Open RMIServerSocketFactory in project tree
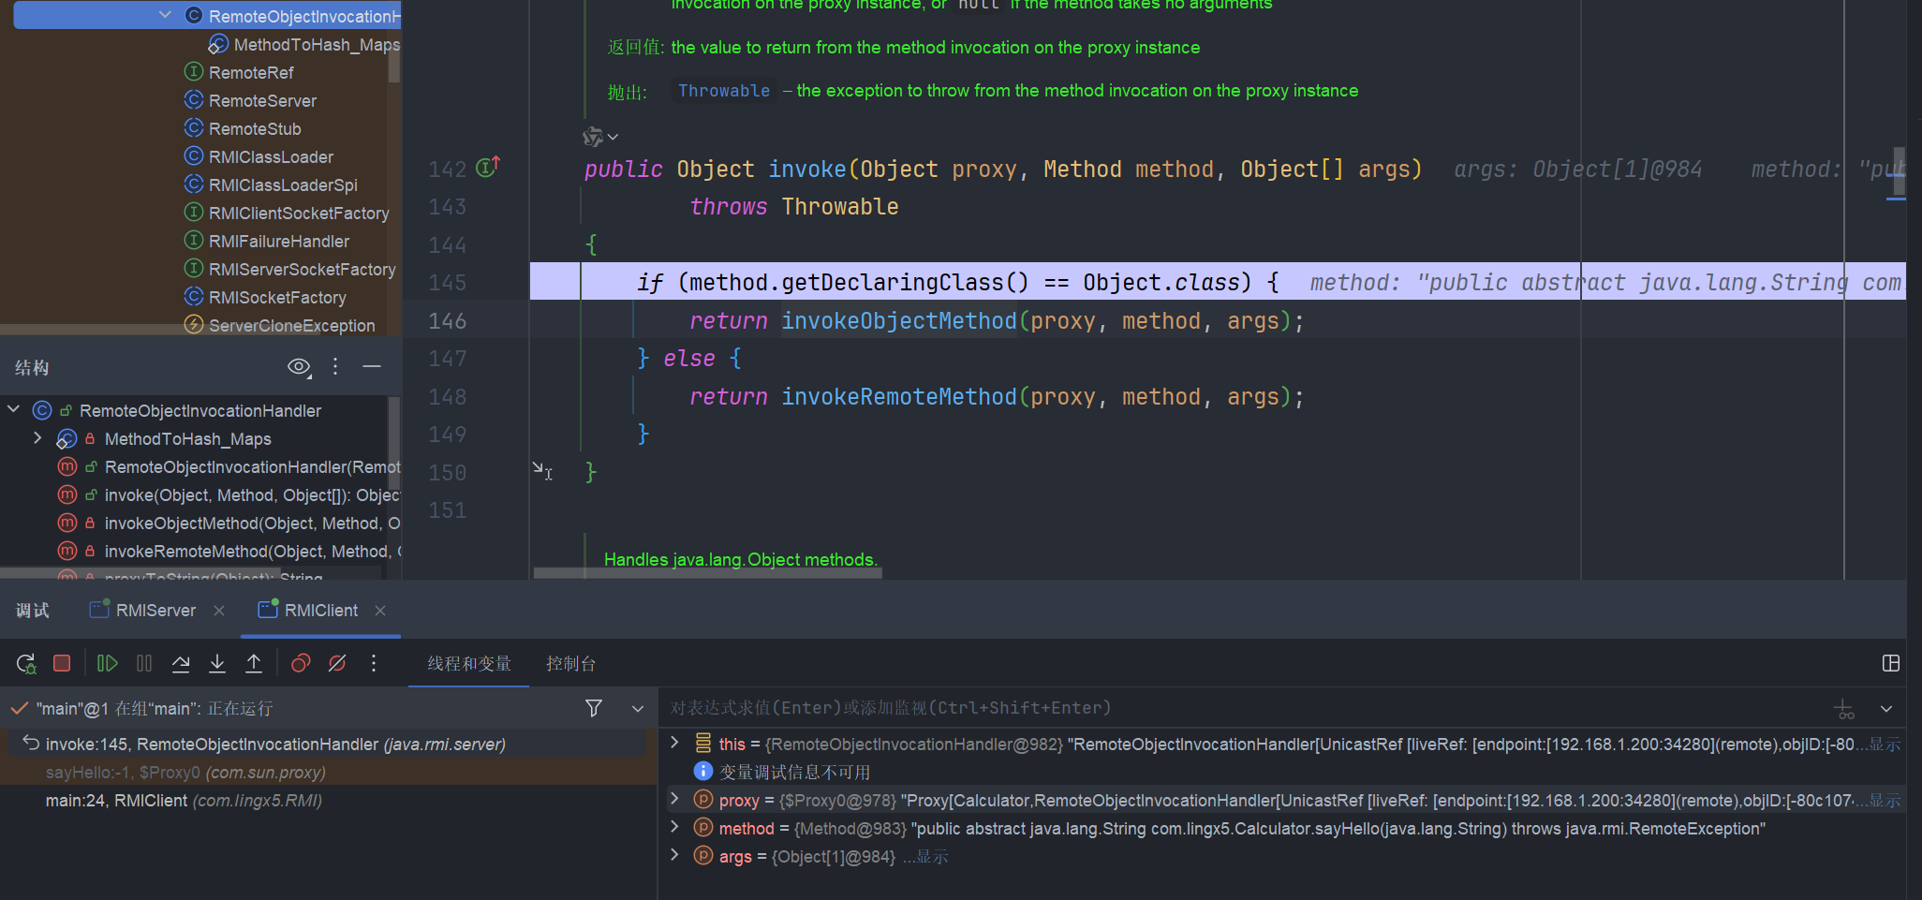 [x=290, y=270]
